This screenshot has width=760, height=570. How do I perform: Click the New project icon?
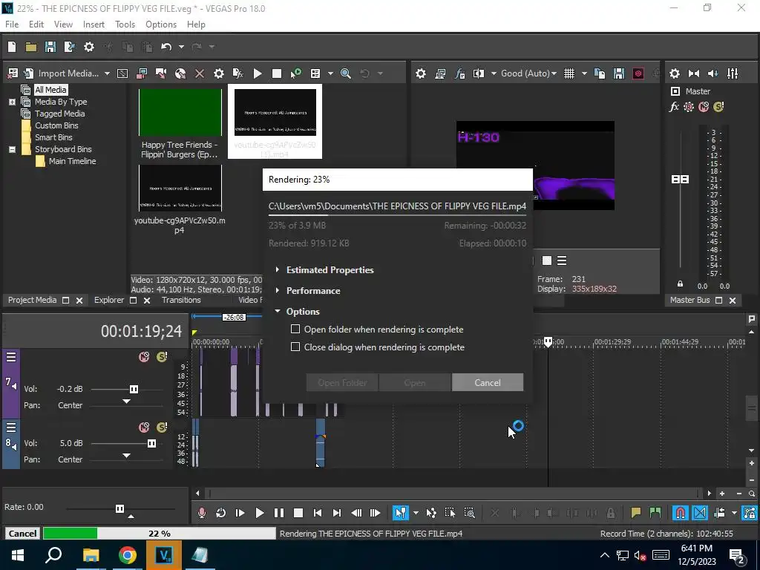[x=12, y=47]
